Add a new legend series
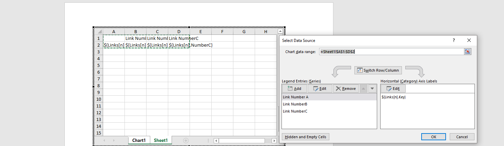Image resolution: width=504 pixels, height=146 pixels. [294, 89]
